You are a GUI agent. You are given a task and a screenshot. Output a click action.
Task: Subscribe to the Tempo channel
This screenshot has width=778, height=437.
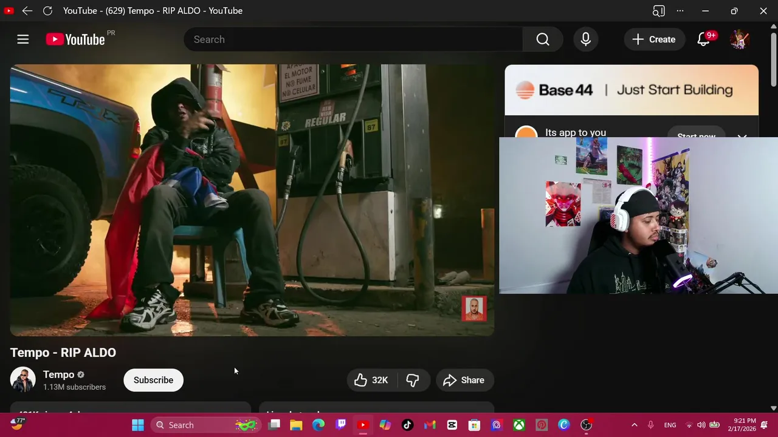(153, 380)
